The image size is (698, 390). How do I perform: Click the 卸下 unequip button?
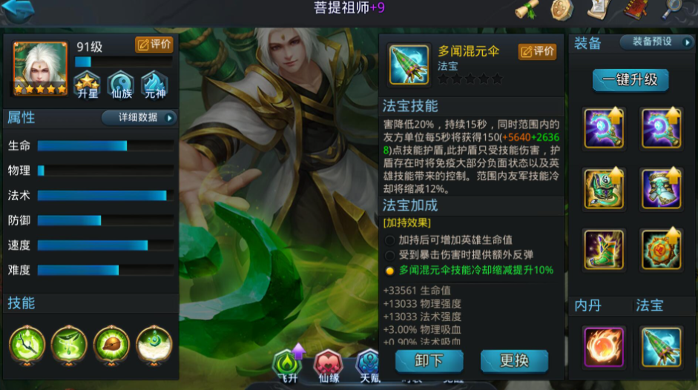429,360
